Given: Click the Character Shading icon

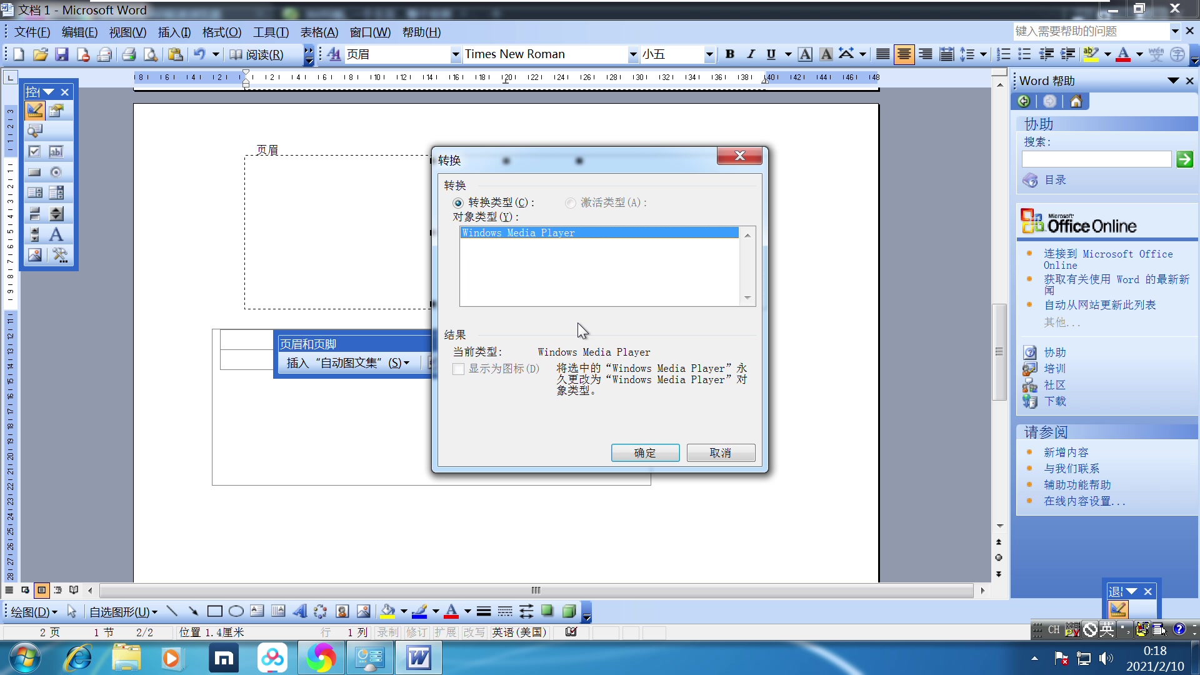Looking at the screenshot, I should [x=826, y=54].
